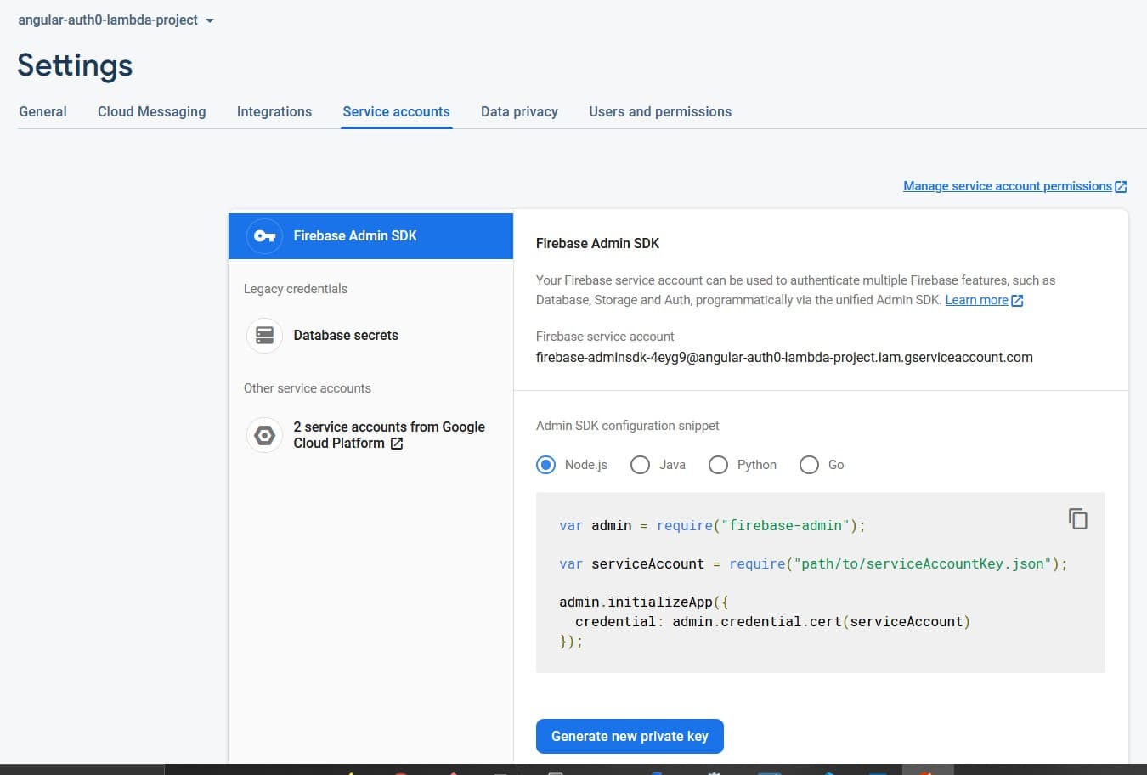The width and height of the screenshot is (1147, 775).
Task: Click external link icon after Cloud Platform
Action: pyautogui.click(x=396, y=444)
